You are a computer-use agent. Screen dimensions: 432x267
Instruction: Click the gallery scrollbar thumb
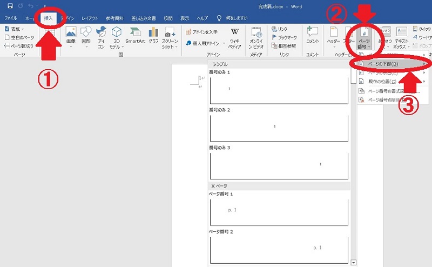point(354,76)
